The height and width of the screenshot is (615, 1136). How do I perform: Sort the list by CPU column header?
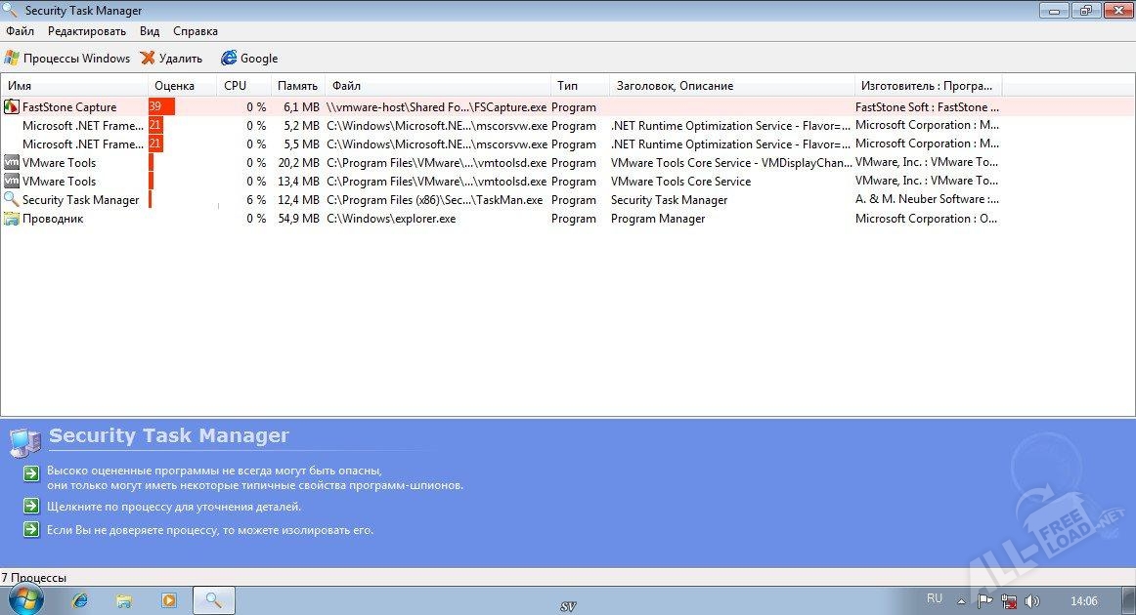(x=236, y=86)
